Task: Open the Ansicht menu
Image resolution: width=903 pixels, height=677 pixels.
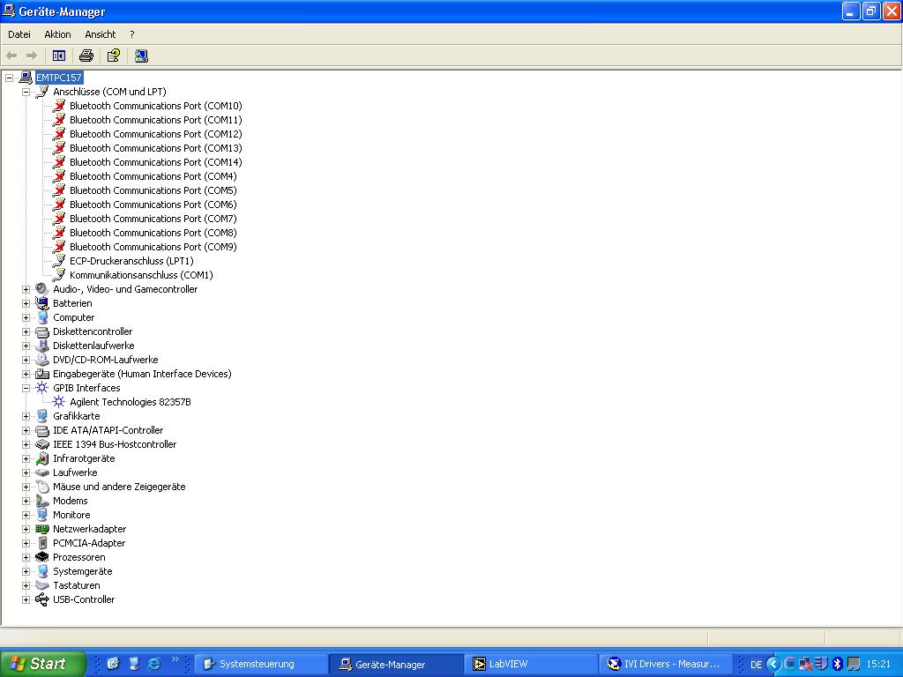Action: click(x=101, y=34)
